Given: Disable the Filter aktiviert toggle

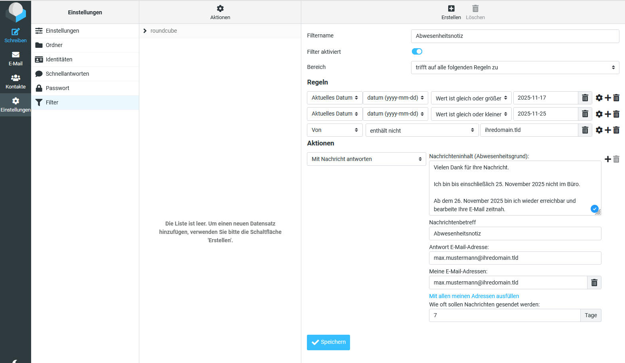Looking at the screenshot, I should pyautogui.click(x=417, y=51).
